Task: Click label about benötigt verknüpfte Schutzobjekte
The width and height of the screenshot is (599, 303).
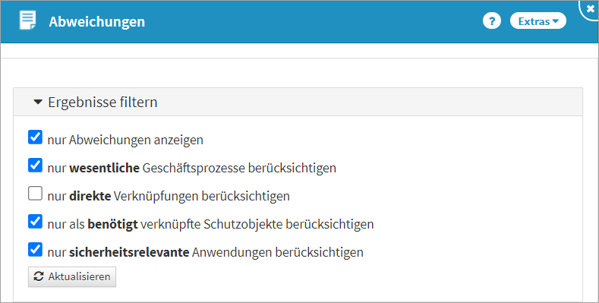Action: [210, 224]
